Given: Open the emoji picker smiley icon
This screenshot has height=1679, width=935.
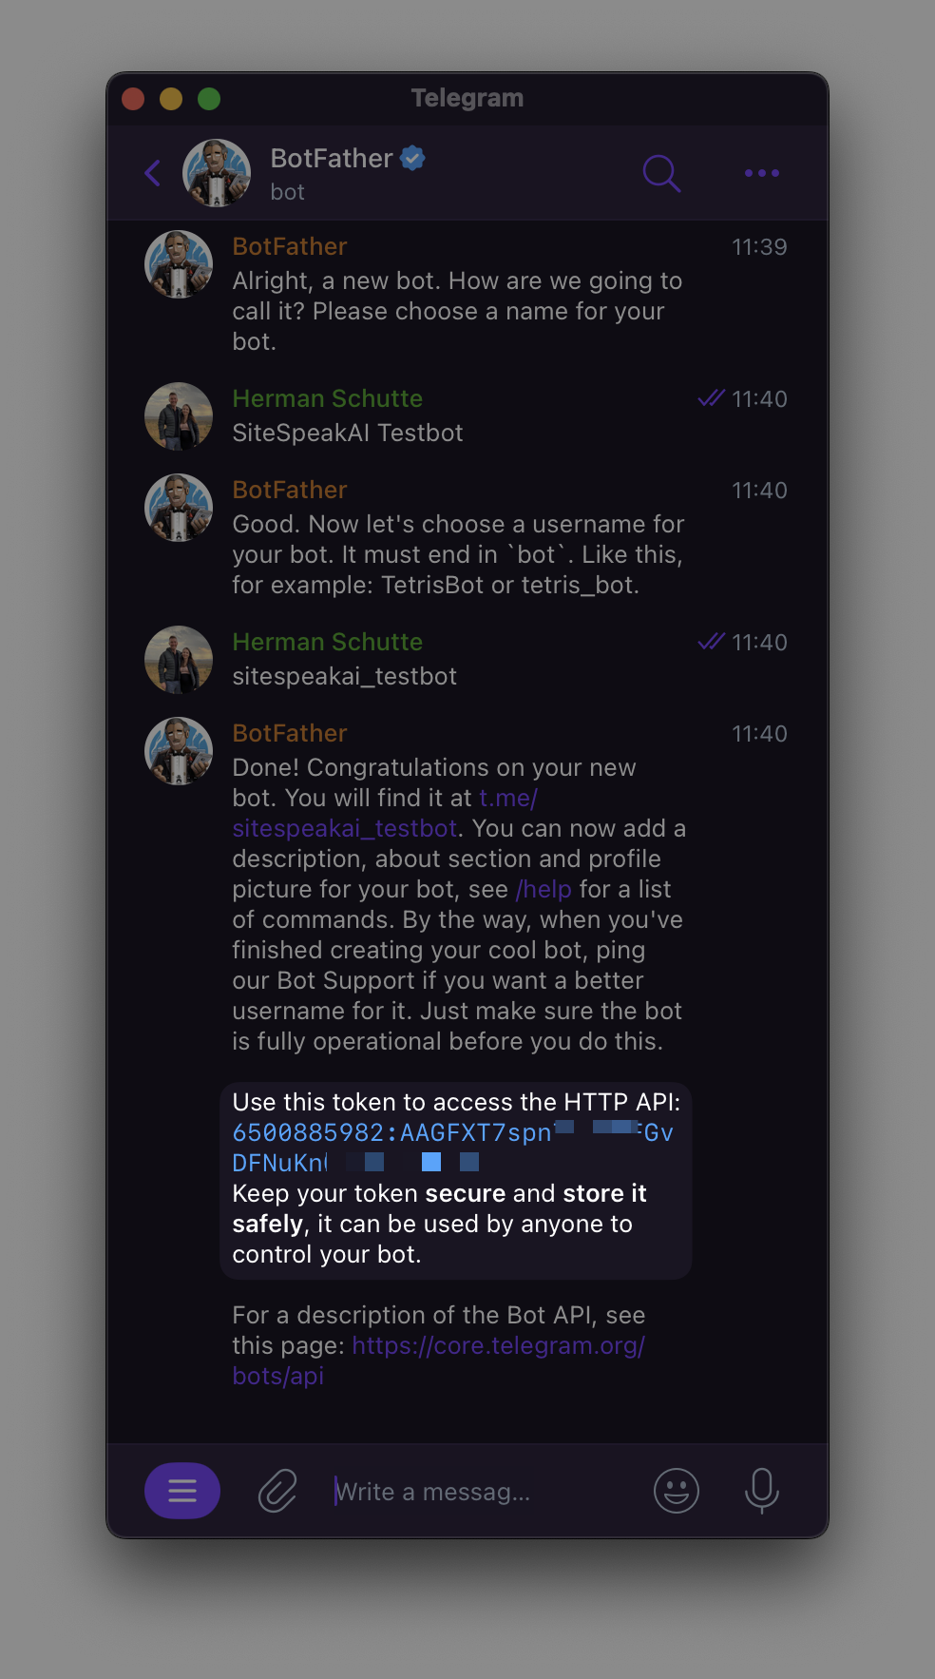Looking at the screenshot, I should [677, 1490].
